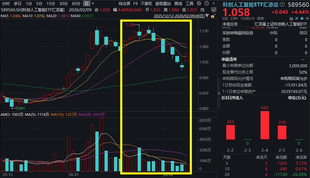Click the 融 margin indicator icon
Image resolution: width=310 pixels, height=178 pixels.
[x=291, y=19]
